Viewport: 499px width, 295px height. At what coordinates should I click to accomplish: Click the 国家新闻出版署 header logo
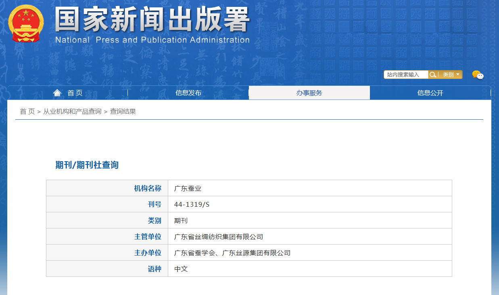click(153, 24)
